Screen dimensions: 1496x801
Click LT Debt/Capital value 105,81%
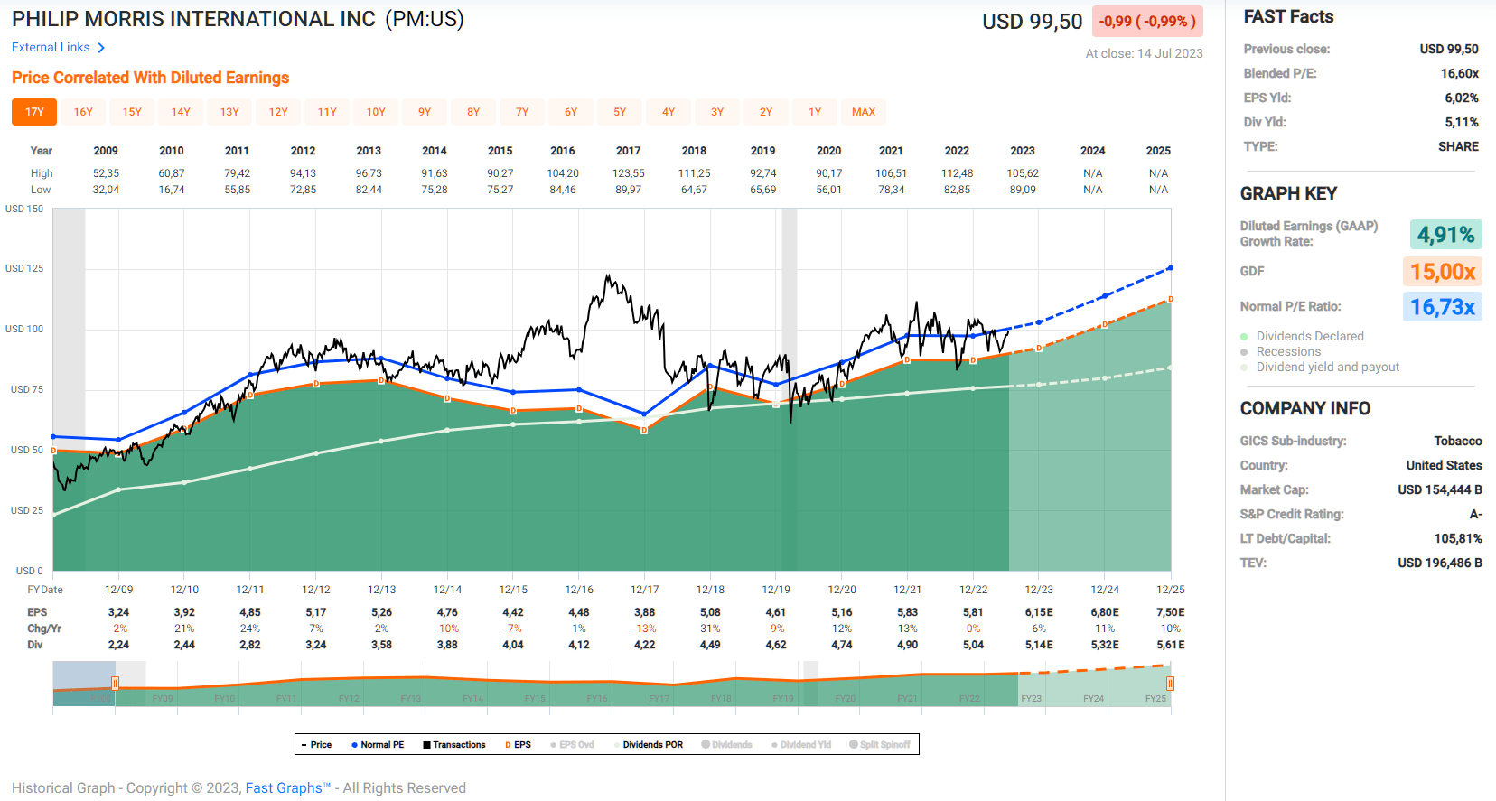[x=1458, y=538]
